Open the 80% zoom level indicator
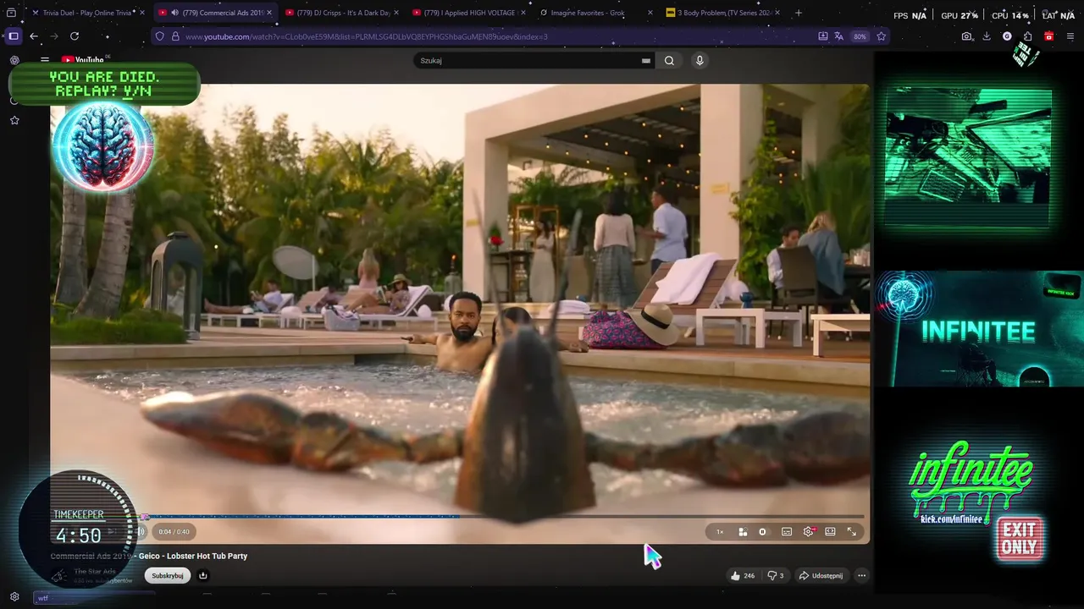Screen dimensions: 1084x609 point(860,36)
